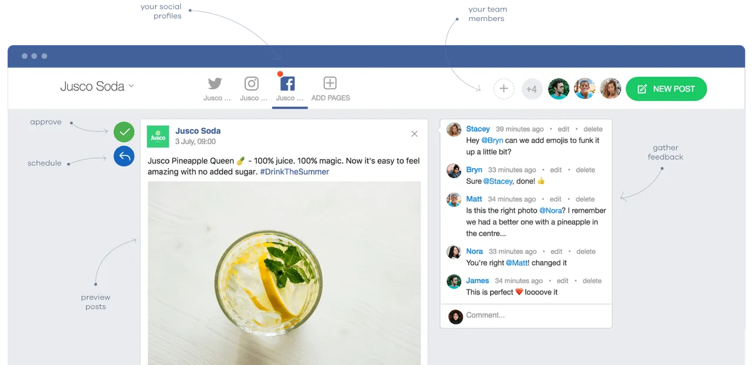Image resolution: width=754 pixels, height=365 pixels.
Task: Open the drink photo in post preview
Action: click(284, 273)
